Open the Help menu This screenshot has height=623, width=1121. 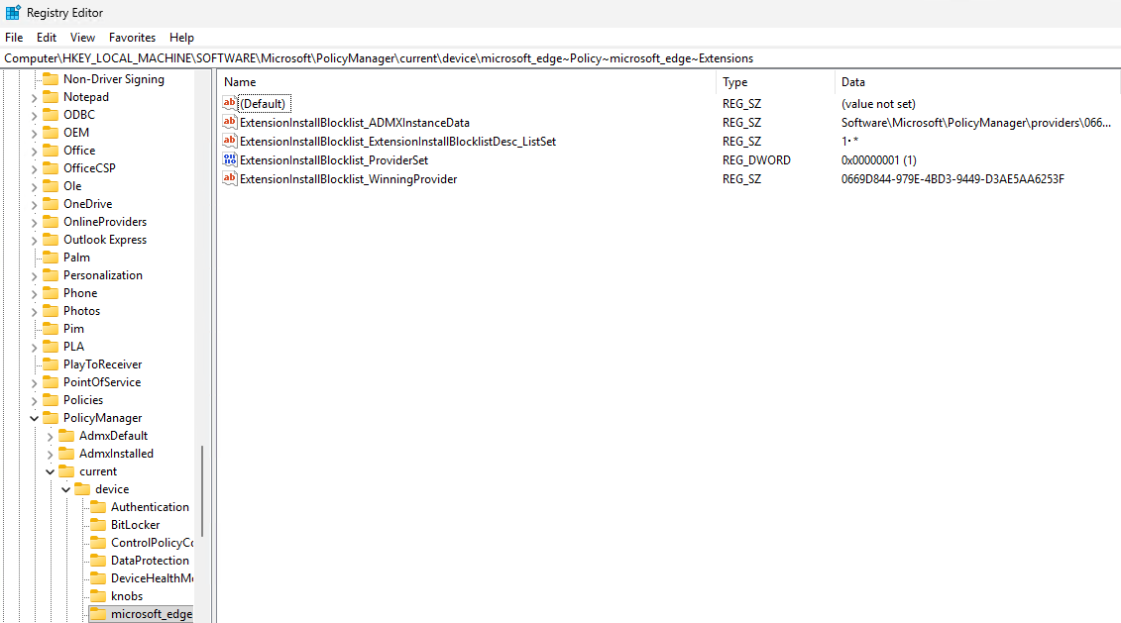[181, 38]
